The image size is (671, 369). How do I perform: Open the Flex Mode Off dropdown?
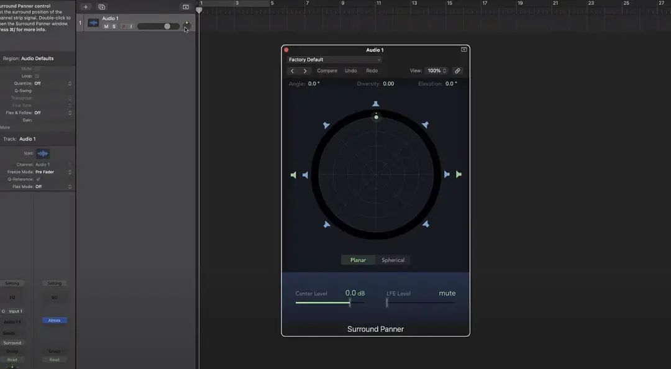(53, 186)
